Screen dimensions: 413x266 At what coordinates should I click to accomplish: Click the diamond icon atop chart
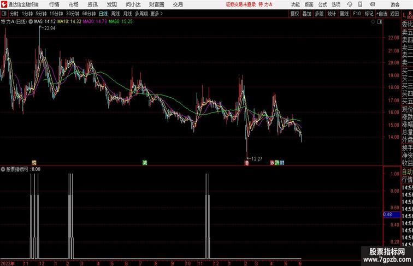coord(373,22)
